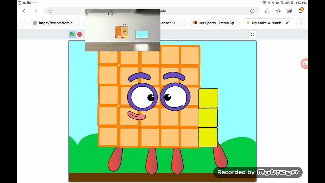Screen dimensions: 325x183
Task: Go forward with the browser forward arrow
Action: tap(36, 11)
